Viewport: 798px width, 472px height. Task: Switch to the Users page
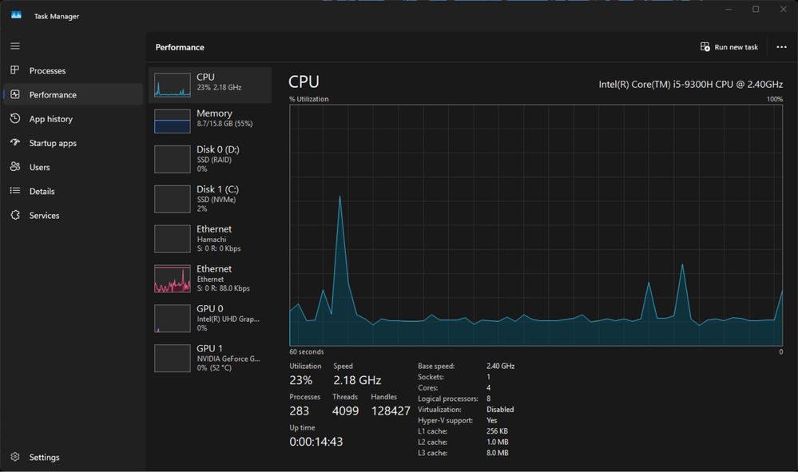coord(73,168)
